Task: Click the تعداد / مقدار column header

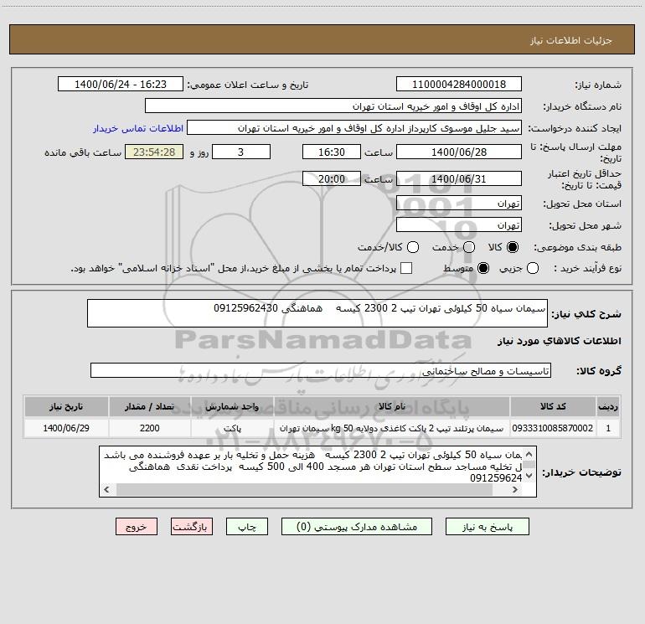Action: 149,406
